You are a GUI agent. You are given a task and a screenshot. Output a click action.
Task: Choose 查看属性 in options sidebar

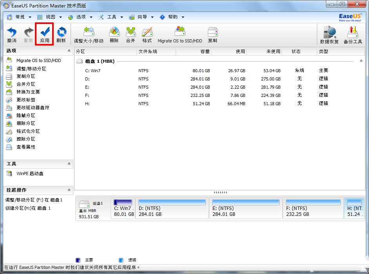click(x=21, y=147)
